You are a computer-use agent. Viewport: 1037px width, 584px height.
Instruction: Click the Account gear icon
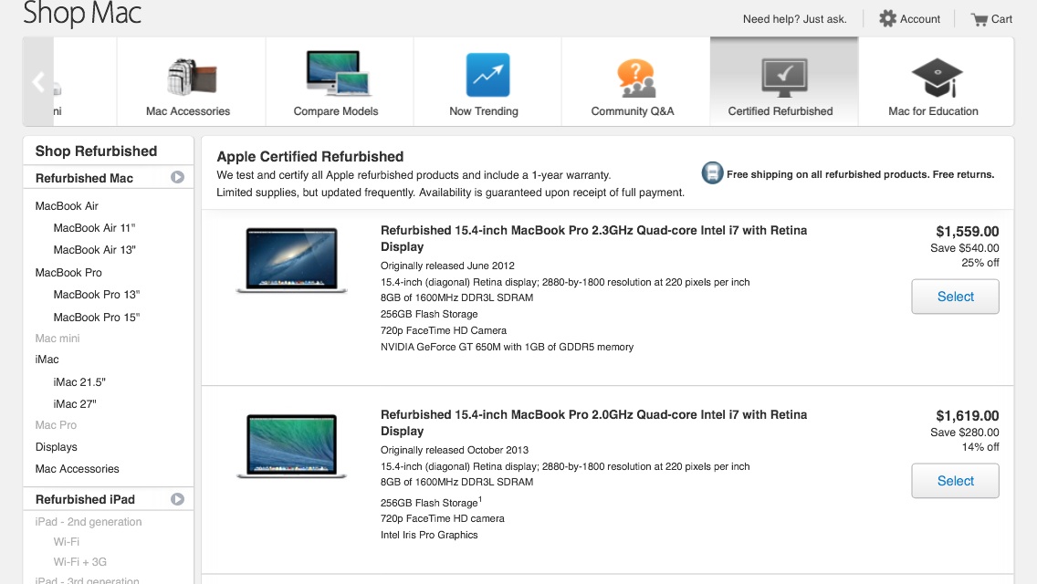tap(887, 18)
